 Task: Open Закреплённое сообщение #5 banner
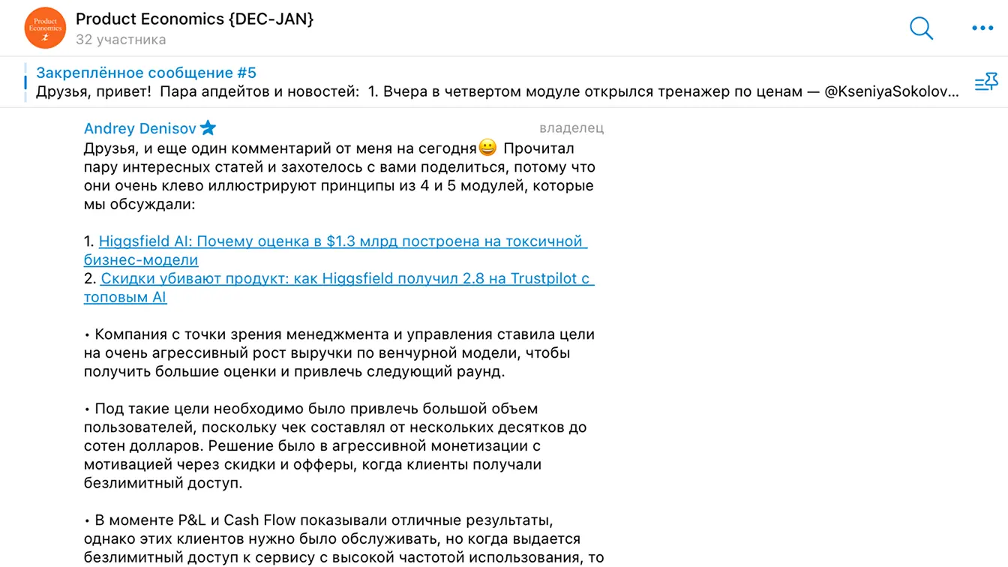tap(146, 73)
